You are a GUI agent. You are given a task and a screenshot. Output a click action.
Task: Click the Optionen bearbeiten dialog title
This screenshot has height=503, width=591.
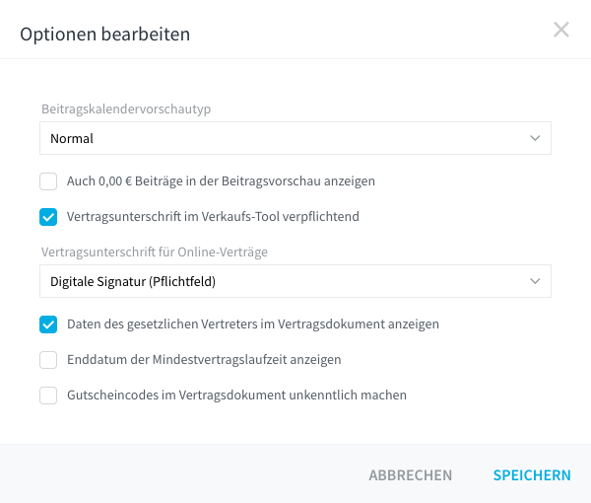[104, 34]
